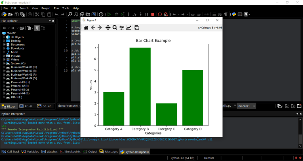Click the Step Into debugger icon
The height and width of the screenshot is (161, 303).
(128, 14)
